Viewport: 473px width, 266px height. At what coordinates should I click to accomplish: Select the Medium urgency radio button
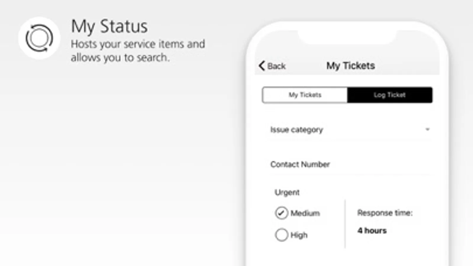pyautogui.click(x=281, y=213)
